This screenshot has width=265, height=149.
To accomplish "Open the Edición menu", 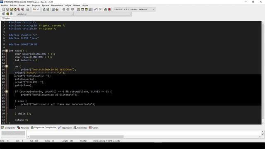I will click(13, 5).
